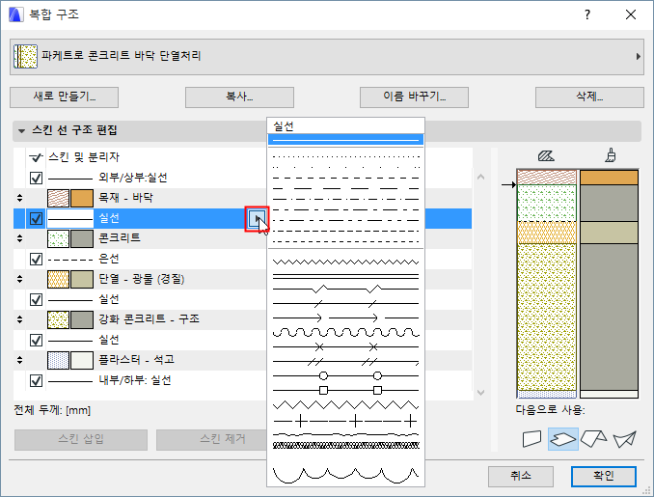Screen dimensions: 654x497
Task: Choose the large scalloped arc line type
Action: tap(345, 475)
